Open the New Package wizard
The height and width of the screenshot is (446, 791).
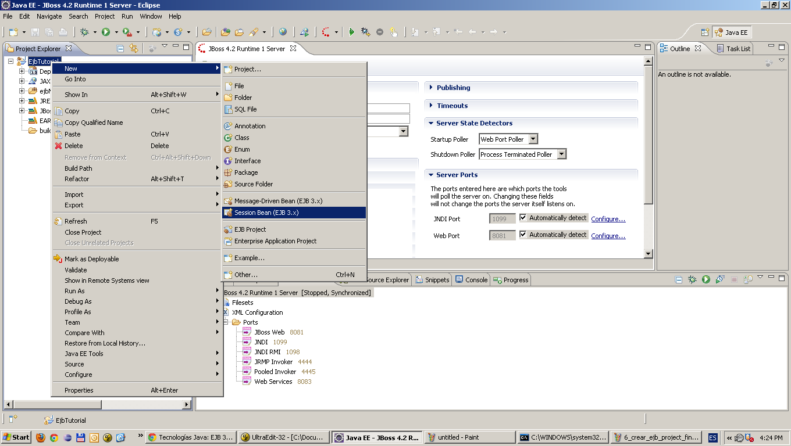click(246, 172)
